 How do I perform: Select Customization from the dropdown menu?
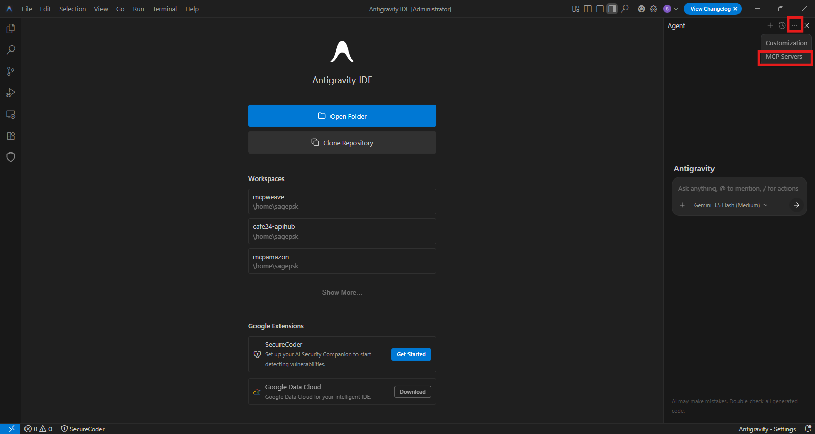tap(786, 43)
